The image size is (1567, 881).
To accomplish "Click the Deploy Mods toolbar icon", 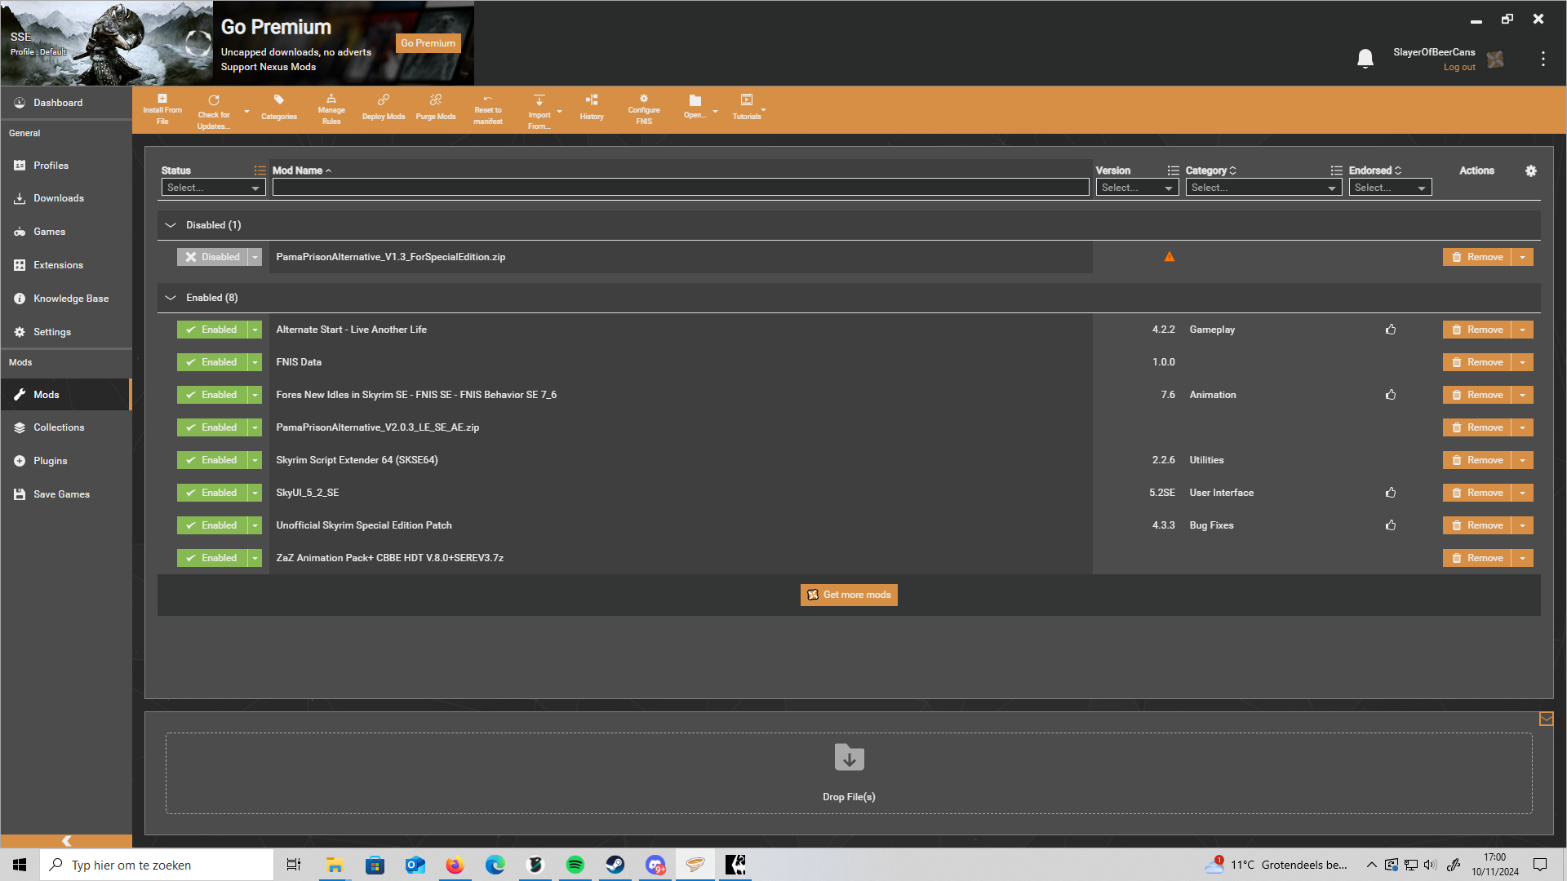I will [x=383, y=107].
